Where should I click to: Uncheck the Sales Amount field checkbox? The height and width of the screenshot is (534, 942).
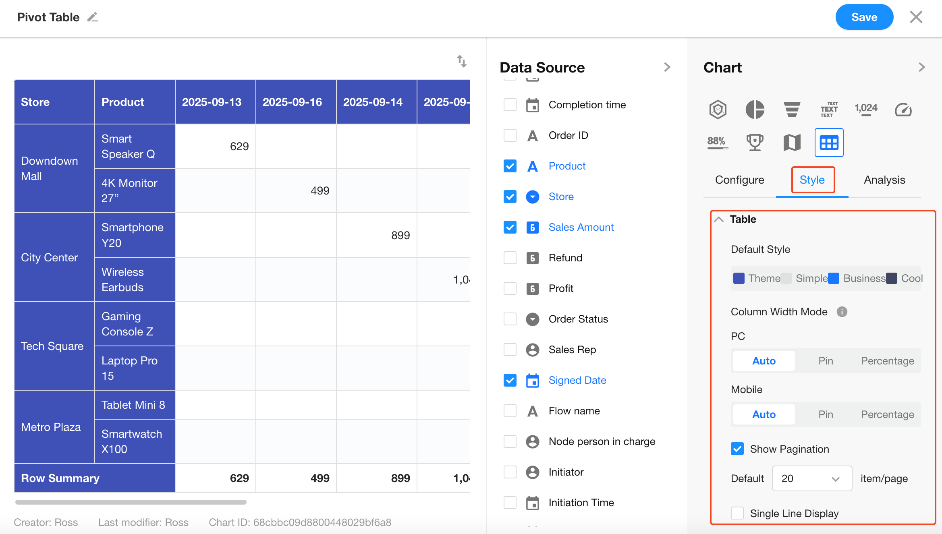click(510, 227)
